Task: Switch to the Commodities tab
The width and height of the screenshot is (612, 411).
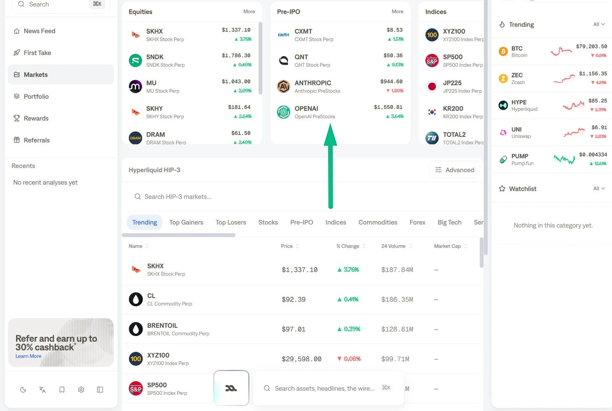Action: pyautogui.click(x=378, y=223)
